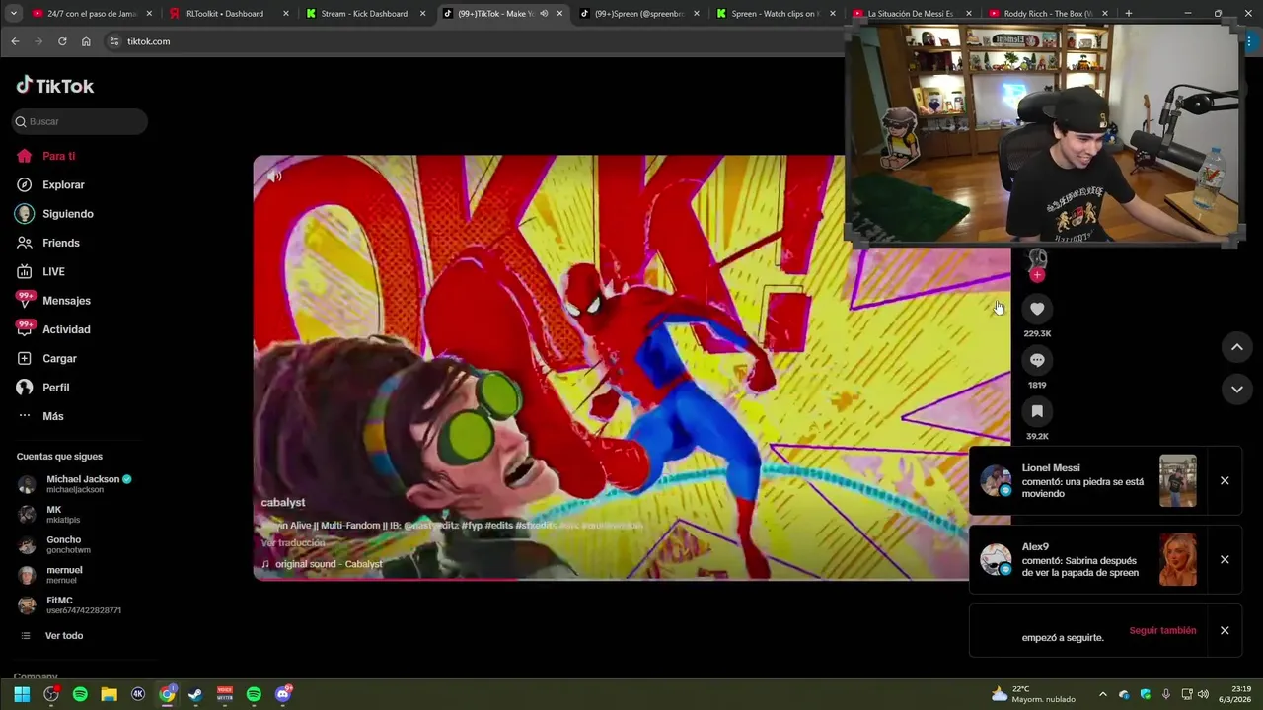Switch to the 24/7 con el paso YouTube tab
1263x710 pixels.
coord(91,14)
